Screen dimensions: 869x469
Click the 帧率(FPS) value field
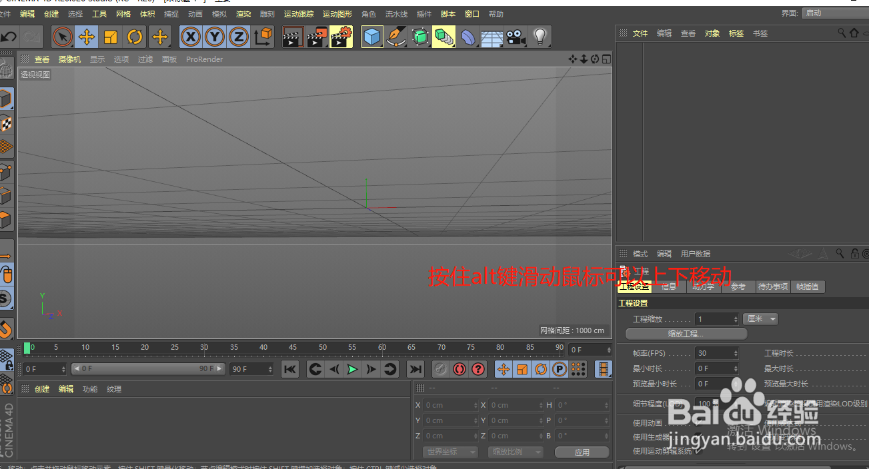[x=717, y=353]
